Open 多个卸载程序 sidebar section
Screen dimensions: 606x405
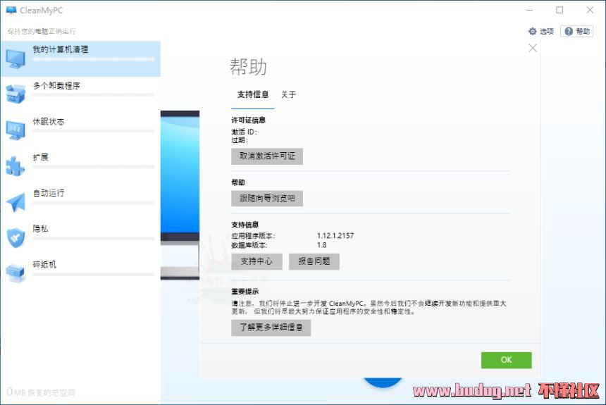(80, 94)
